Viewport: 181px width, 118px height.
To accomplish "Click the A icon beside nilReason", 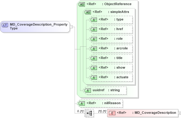I will pos(82,103).
